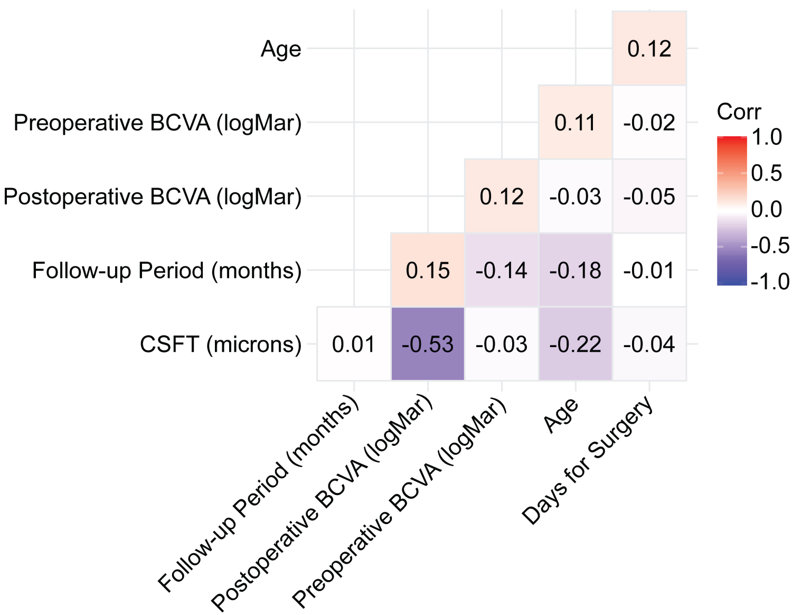This screenshot has width=792, height=615.
Task: Select the -0.02 correlation cell
Action: [x=649, y=122]
